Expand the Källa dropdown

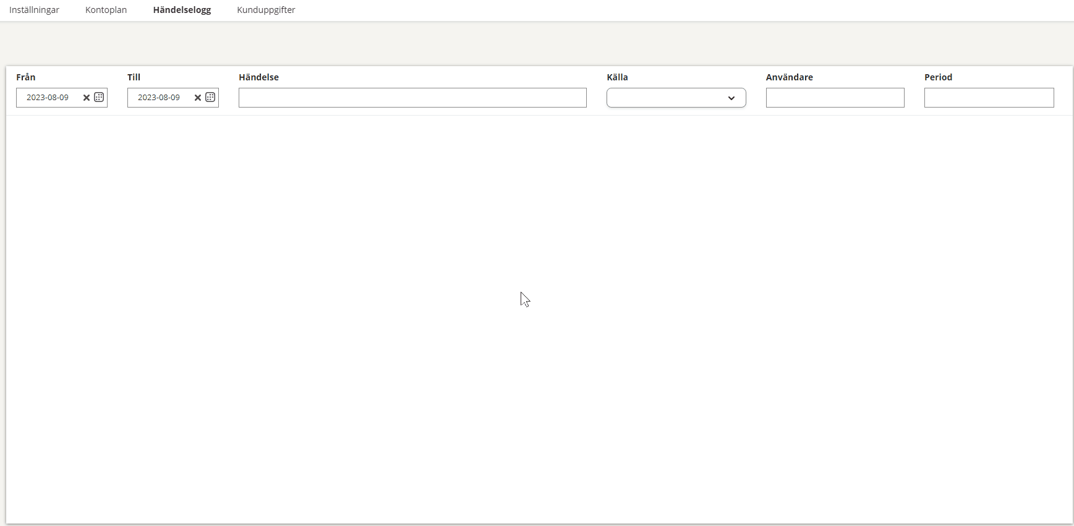tap(676, 98)
